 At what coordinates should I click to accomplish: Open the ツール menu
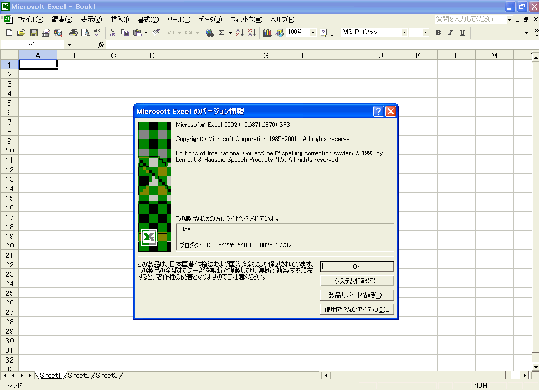(178, 20)
